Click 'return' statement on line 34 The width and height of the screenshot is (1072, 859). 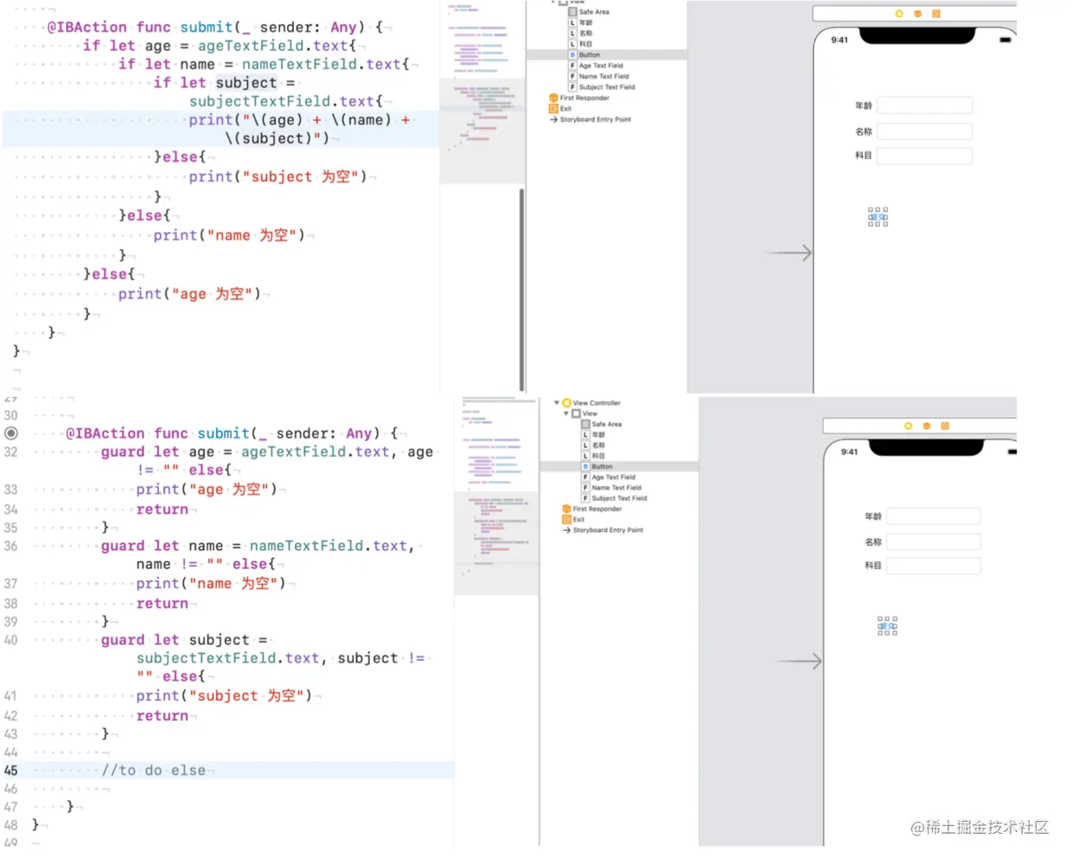pyautogui.click(x=163, y=510)
